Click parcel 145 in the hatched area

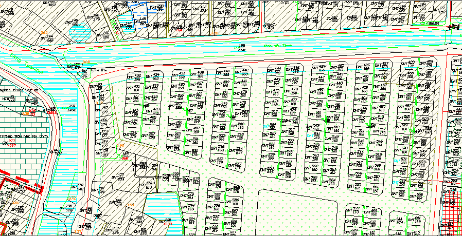74,22
